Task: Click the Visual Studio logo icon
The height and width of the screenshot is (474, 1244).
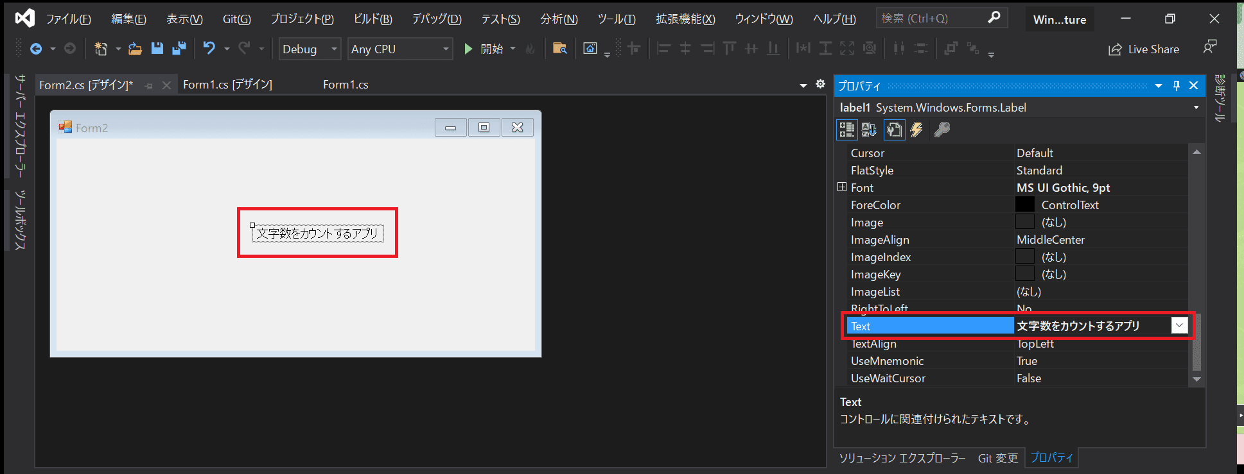Action: coord(25,18)
